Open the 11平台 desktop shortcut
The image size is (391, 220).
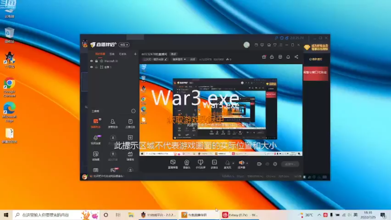9,60
